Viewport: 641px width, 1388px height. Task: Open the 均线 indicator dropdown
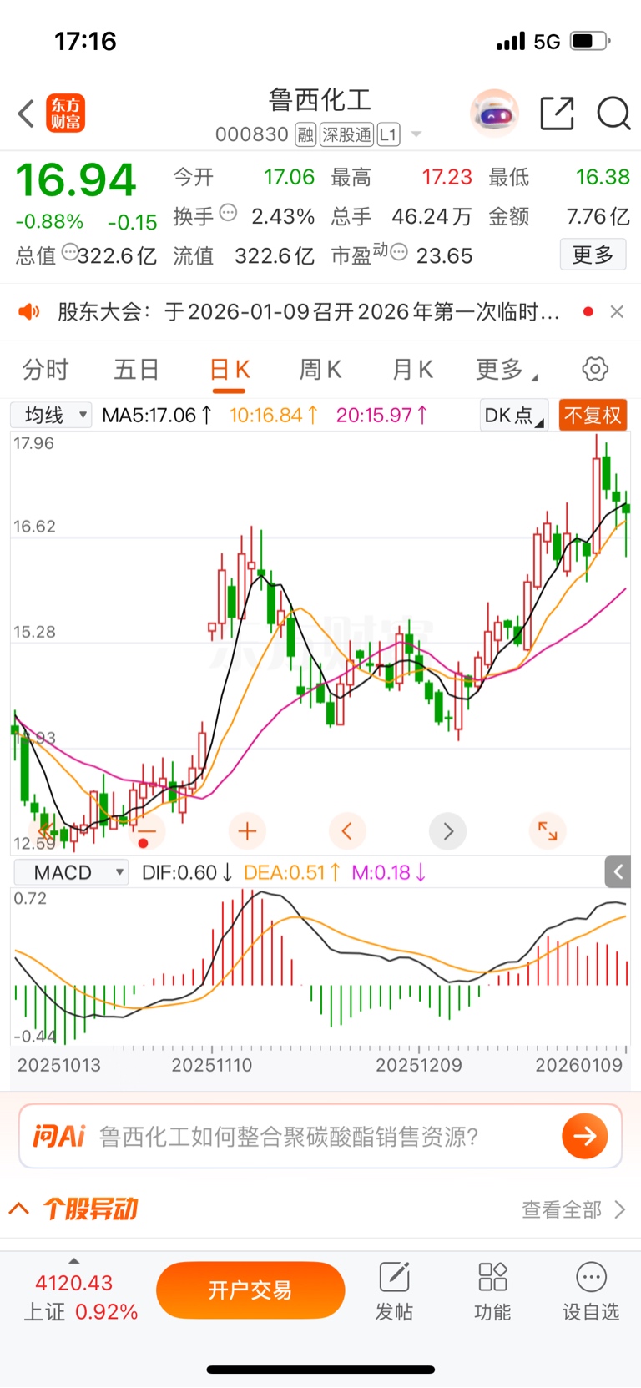tap(51, 415)
